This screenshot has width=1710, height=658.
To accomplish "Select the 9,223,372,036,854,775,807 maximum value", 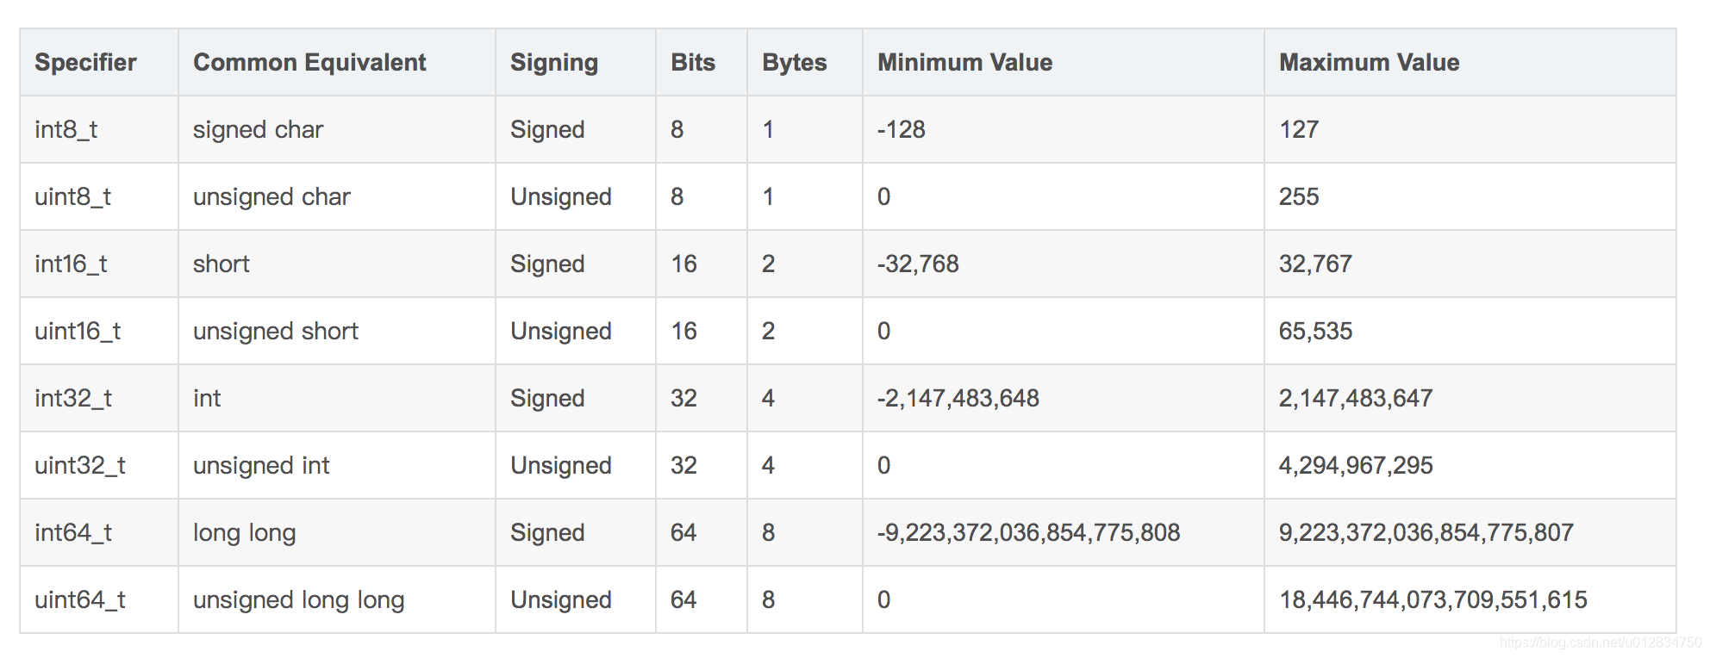I will [1426, 532].
